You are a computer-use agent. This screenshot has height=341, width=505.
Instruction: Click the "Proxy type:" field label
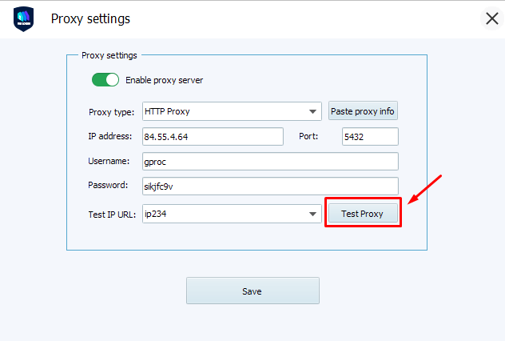111,112
